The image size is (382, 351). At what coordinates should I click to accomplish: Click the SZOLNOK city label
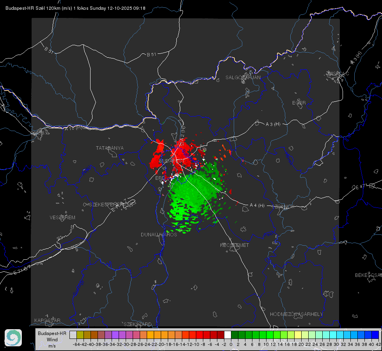(283, 207)
